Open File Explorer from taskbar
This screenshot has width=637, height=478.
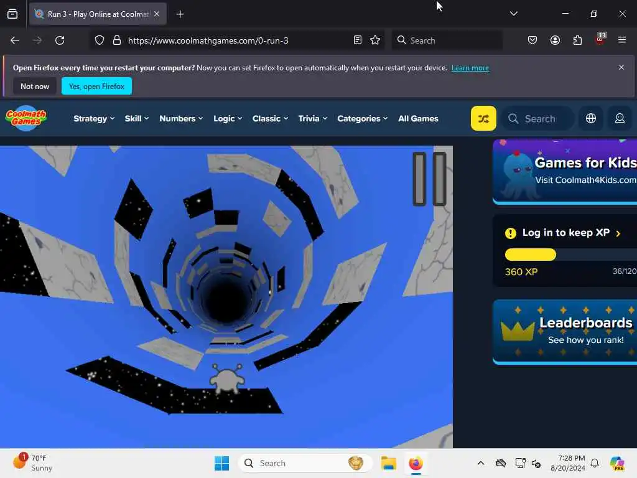pyautogui.click(x=388, y=463)
